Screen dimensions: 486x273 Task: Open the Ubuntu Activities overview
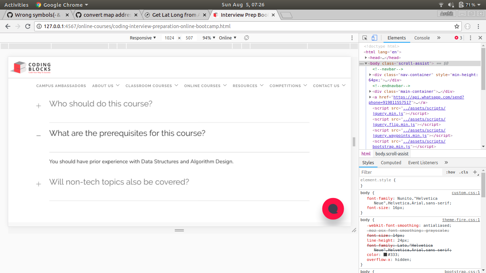[16, 5]
